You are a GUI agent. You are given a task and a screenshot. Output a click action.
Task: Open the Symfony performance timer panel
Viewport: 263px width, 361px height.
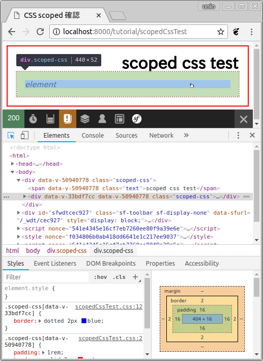[x=33, y=119]
